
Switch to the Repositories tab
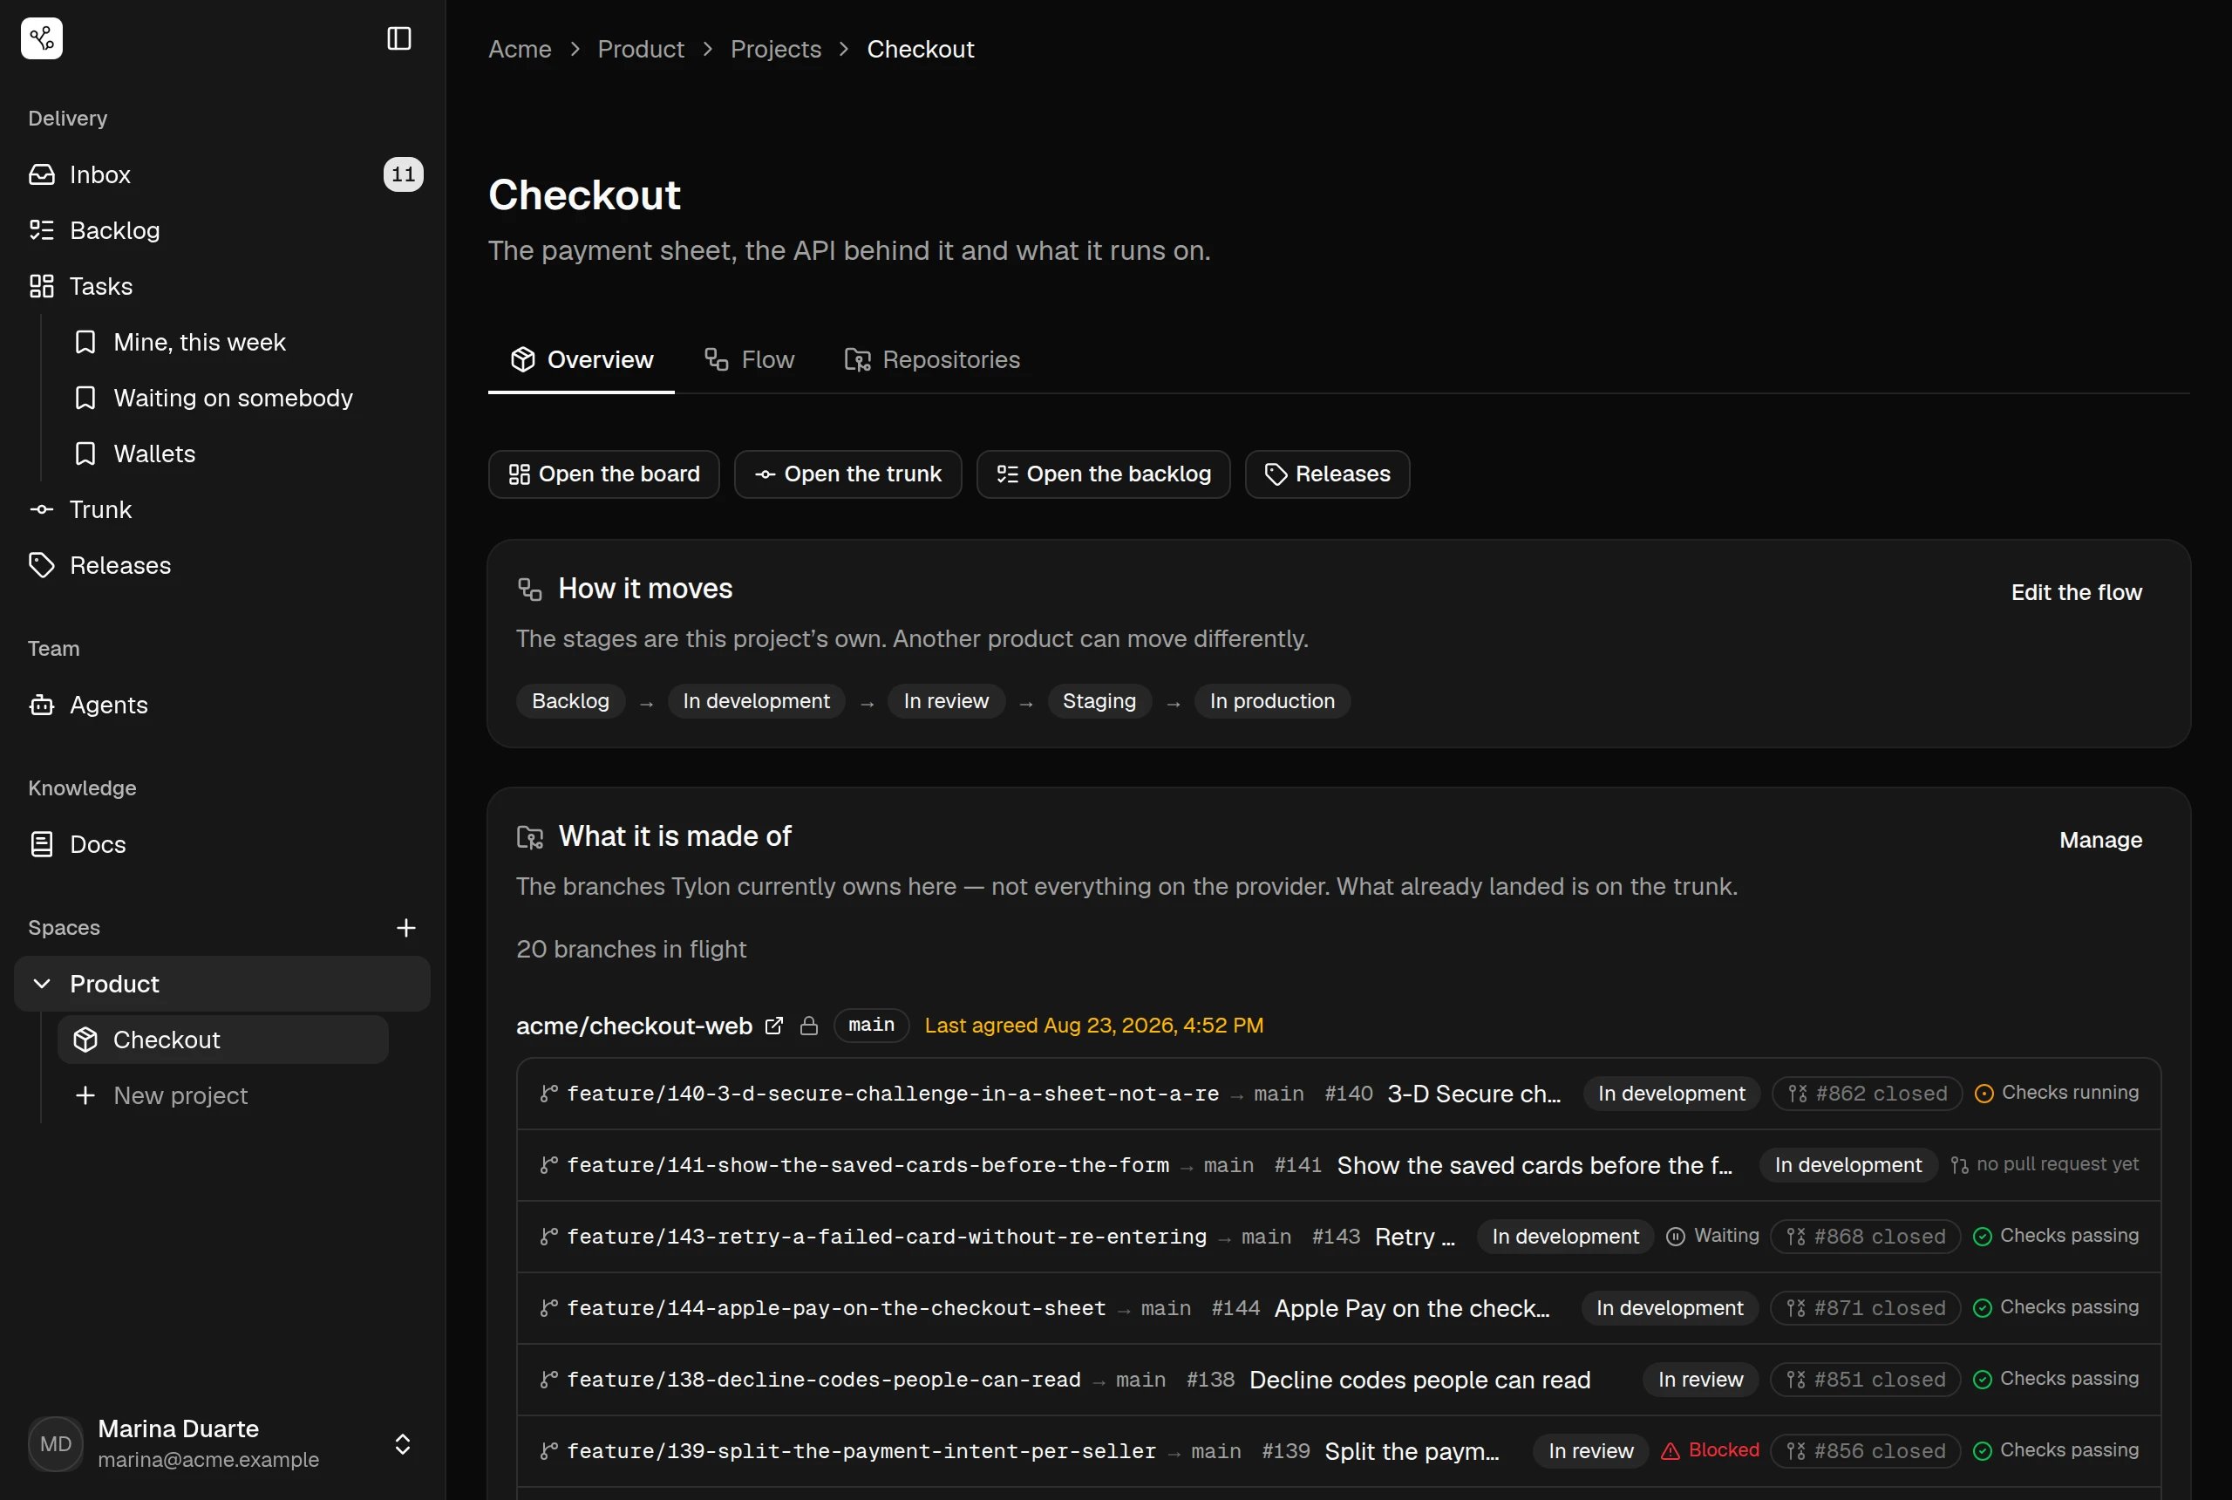(932, 359)
